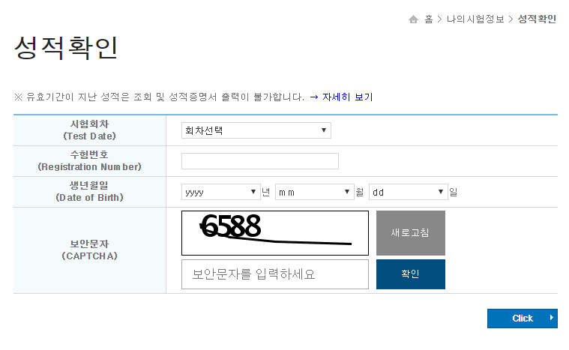This screenshot has height=350, width=569.
Task: Click the 보안문자를 입력하세요 captcha input
Action: [x=274, y=274]
